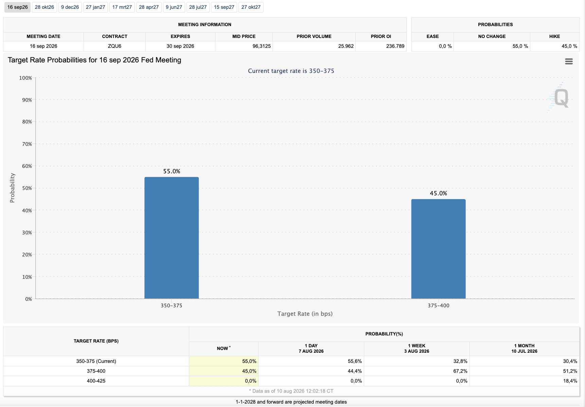Viewport: 585px width, 407px height.
Task: Click the Target Rate (in bps) axis title
Action: (x=305, y=314)
